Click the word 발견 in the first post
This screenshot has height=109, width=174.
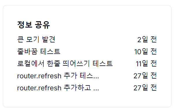click(48, 39)
